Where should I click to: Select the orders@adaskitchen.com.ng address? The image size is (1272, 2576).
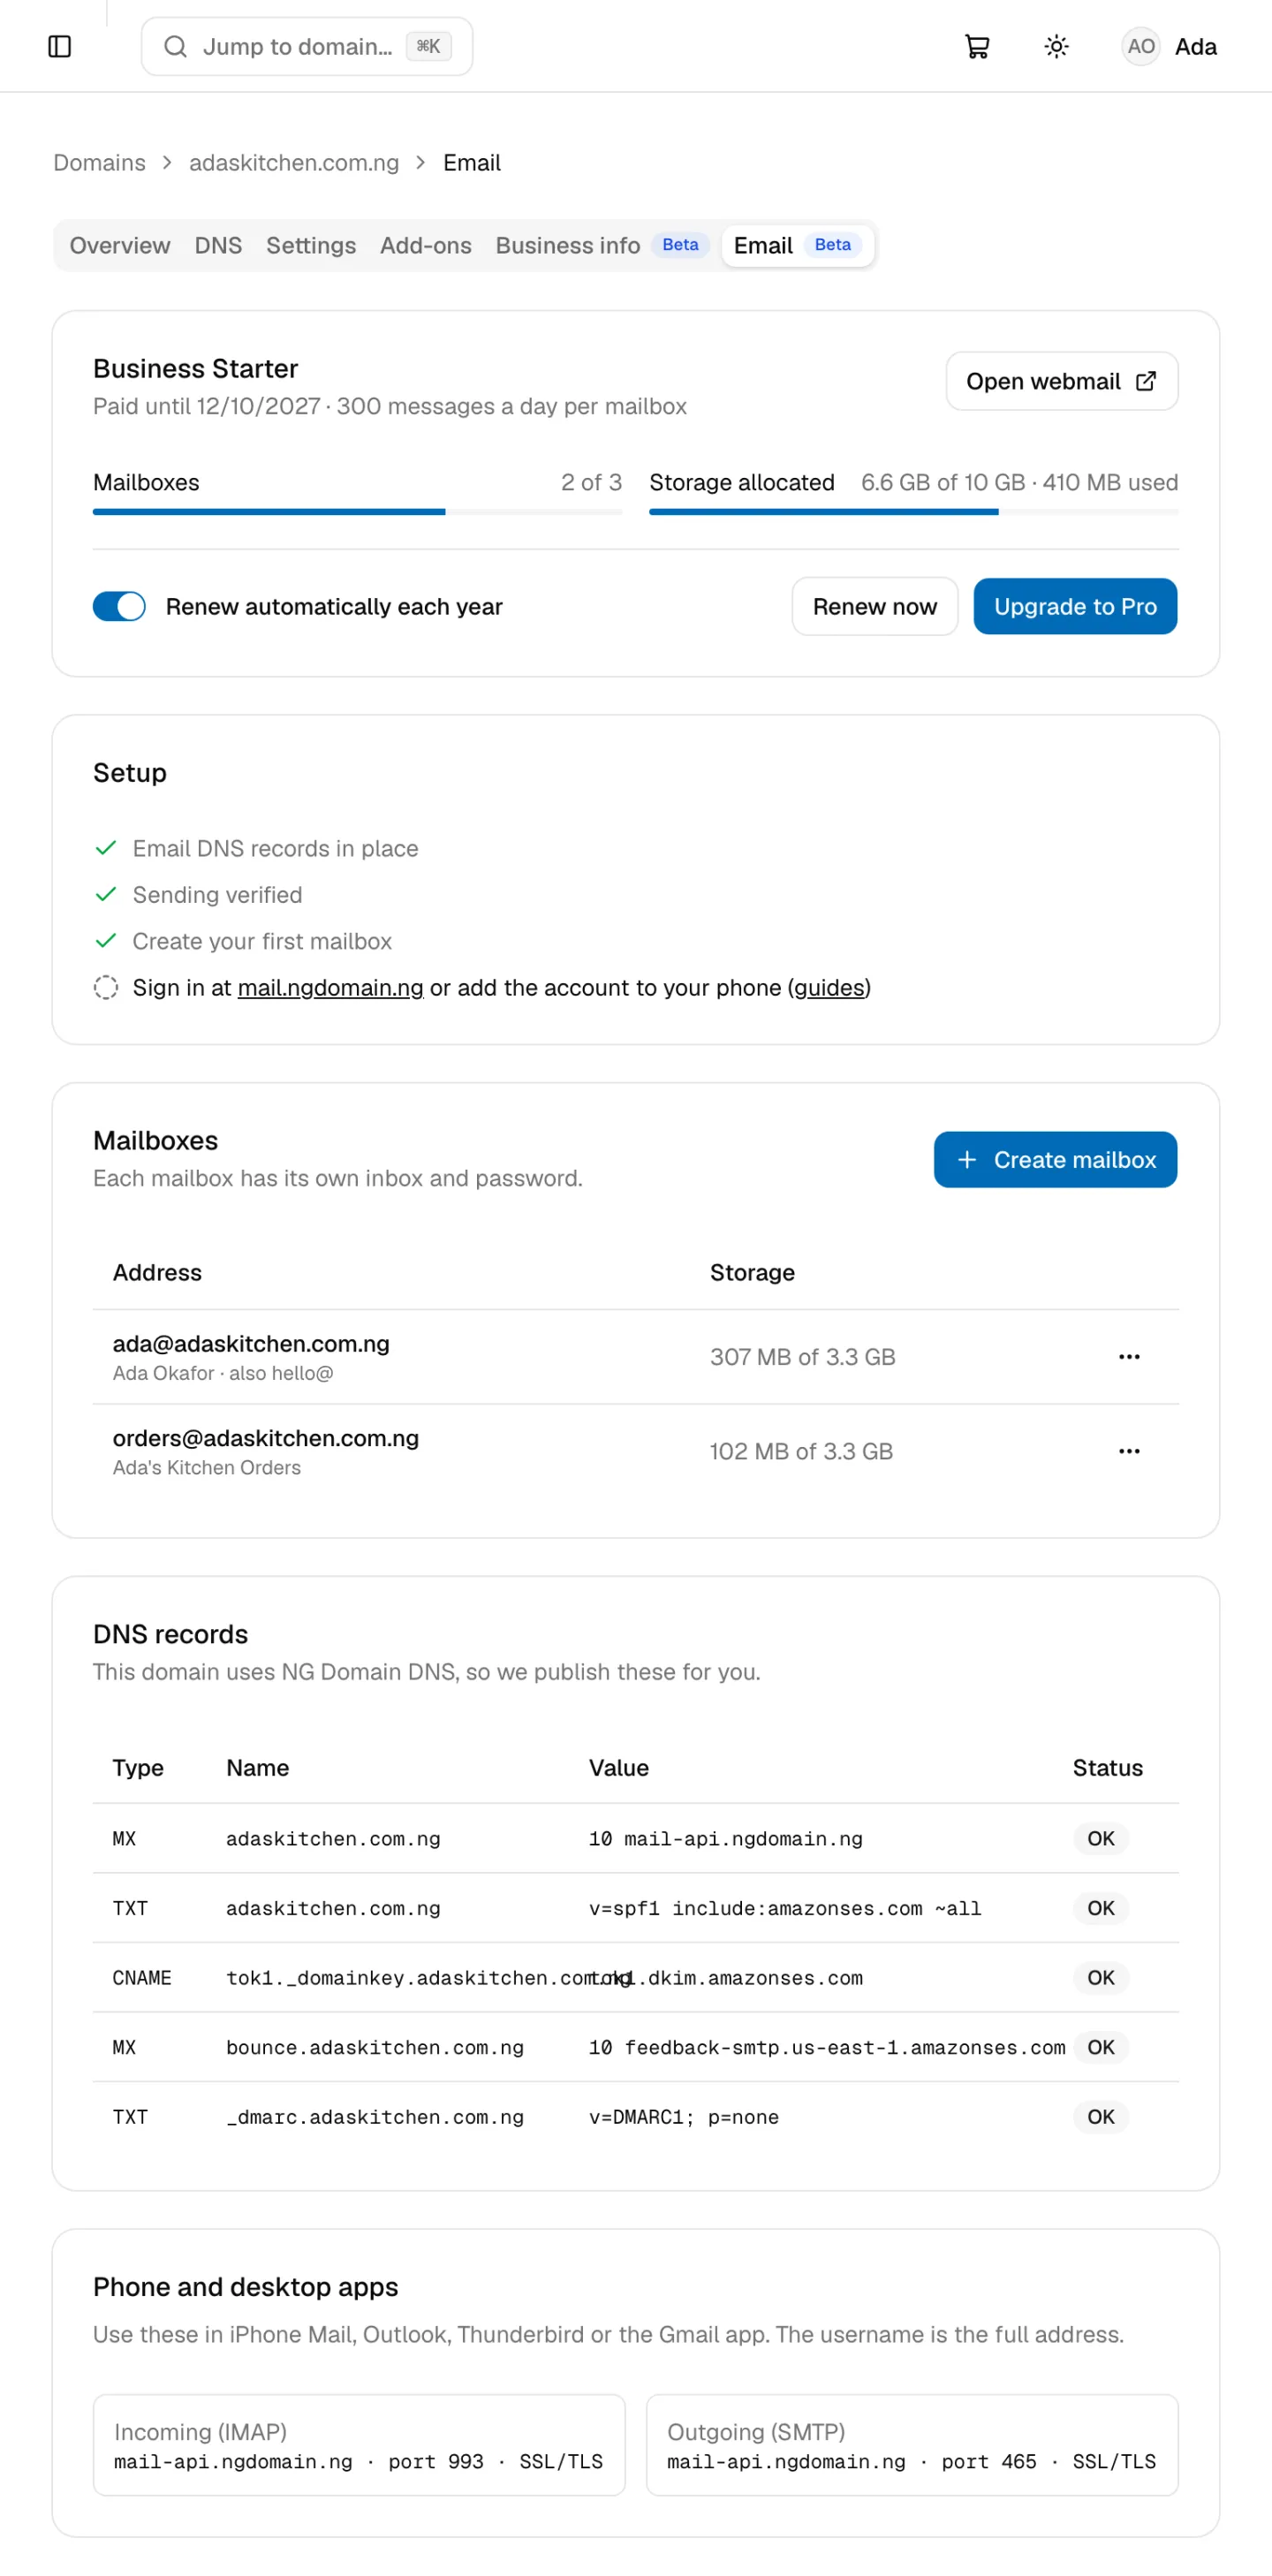266,1437
